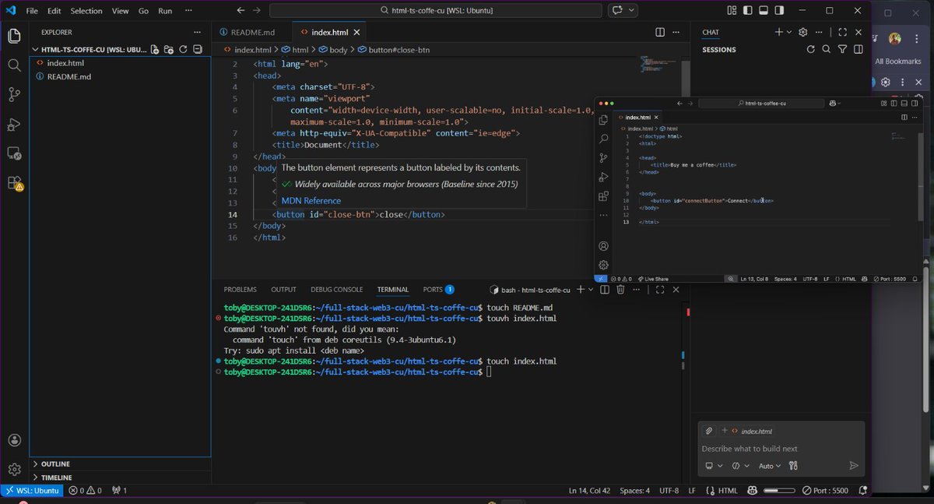Kill the terminal with trash icon

(x=620, y=289)
